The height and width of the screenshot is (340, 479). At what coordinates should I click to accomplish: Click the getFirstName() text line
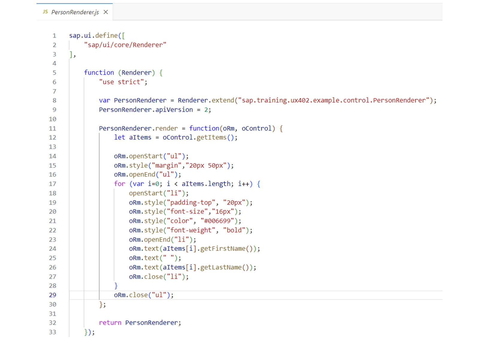(195, 249)
